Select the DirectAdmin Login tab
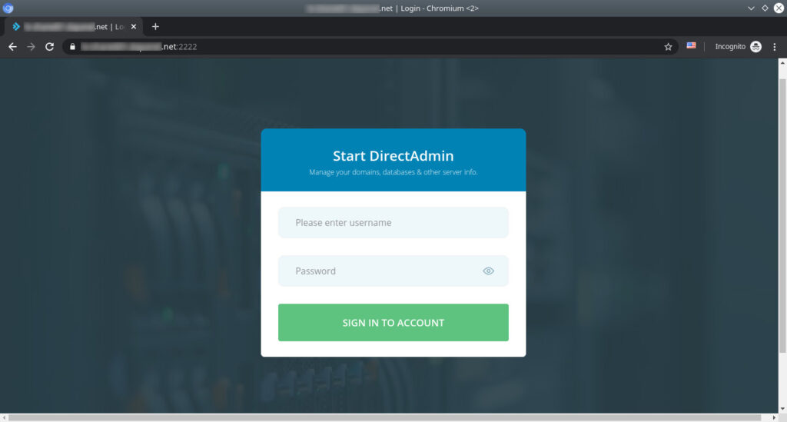This screenshot has height=422, width=787. click(x=74, y=27)
